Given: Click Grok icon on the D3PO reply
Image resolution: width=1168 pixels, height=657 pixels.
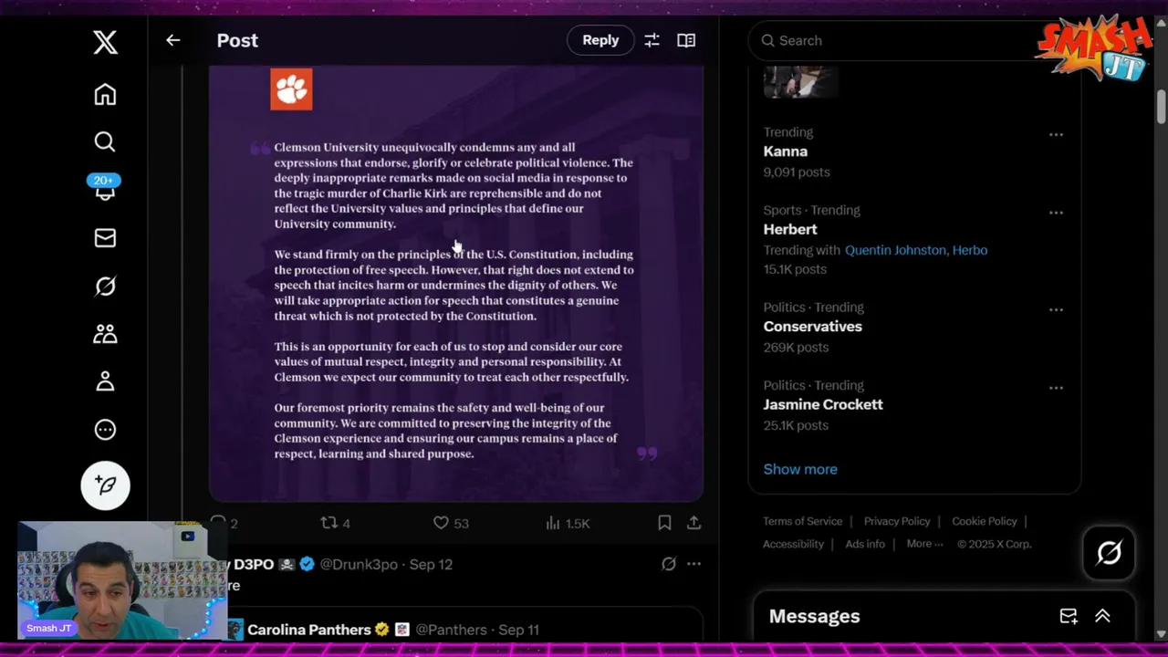Looking at the screenshot, I should [669, 564].
